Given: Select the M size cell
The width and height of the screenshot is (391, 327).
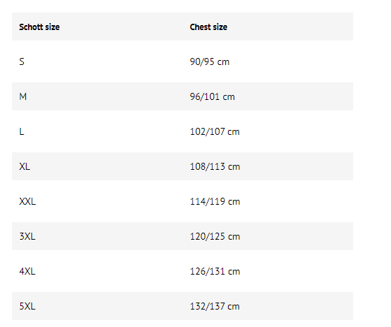Looking at the screenshot, I should [x=22, y=96].
